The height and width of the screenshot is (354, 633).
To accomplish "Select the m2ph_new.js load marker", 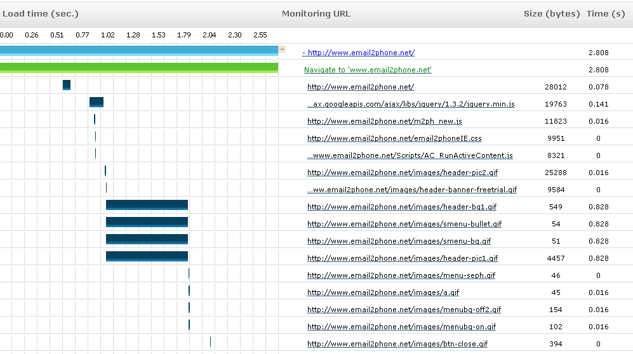I will (95, 119).
